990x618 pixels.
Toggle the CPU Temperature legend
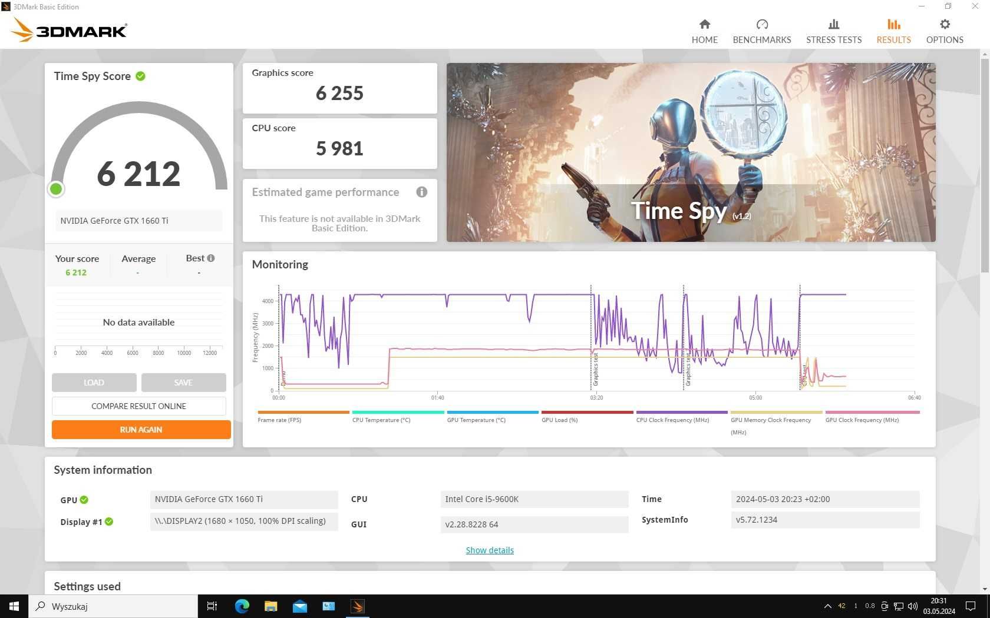pyautogui.click(x=398, y=417)
